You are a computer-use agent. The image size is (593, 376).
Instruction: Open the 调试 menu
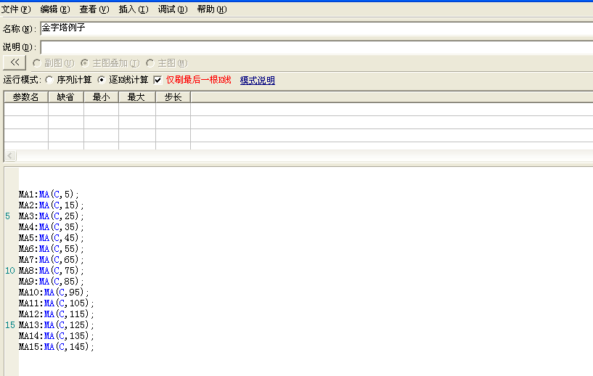coord(172,9)
